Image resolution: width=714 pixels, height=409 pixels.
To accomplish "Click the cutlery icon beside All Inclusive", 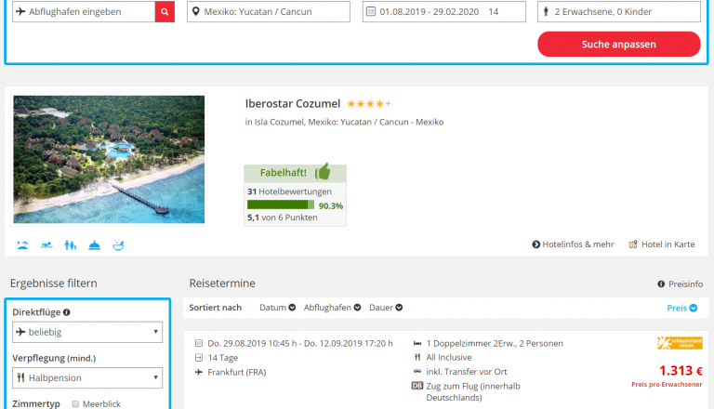I will (417, 358).
